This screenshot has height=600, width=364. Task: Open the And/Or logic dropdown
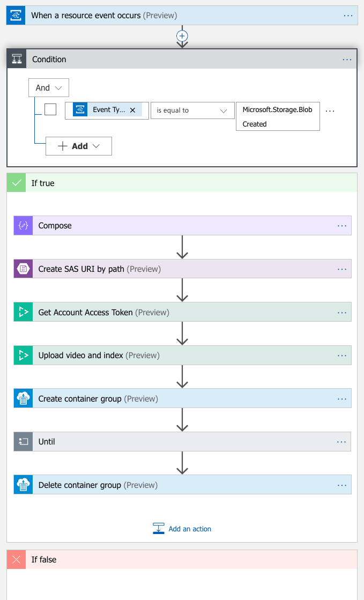coord(48,87)
